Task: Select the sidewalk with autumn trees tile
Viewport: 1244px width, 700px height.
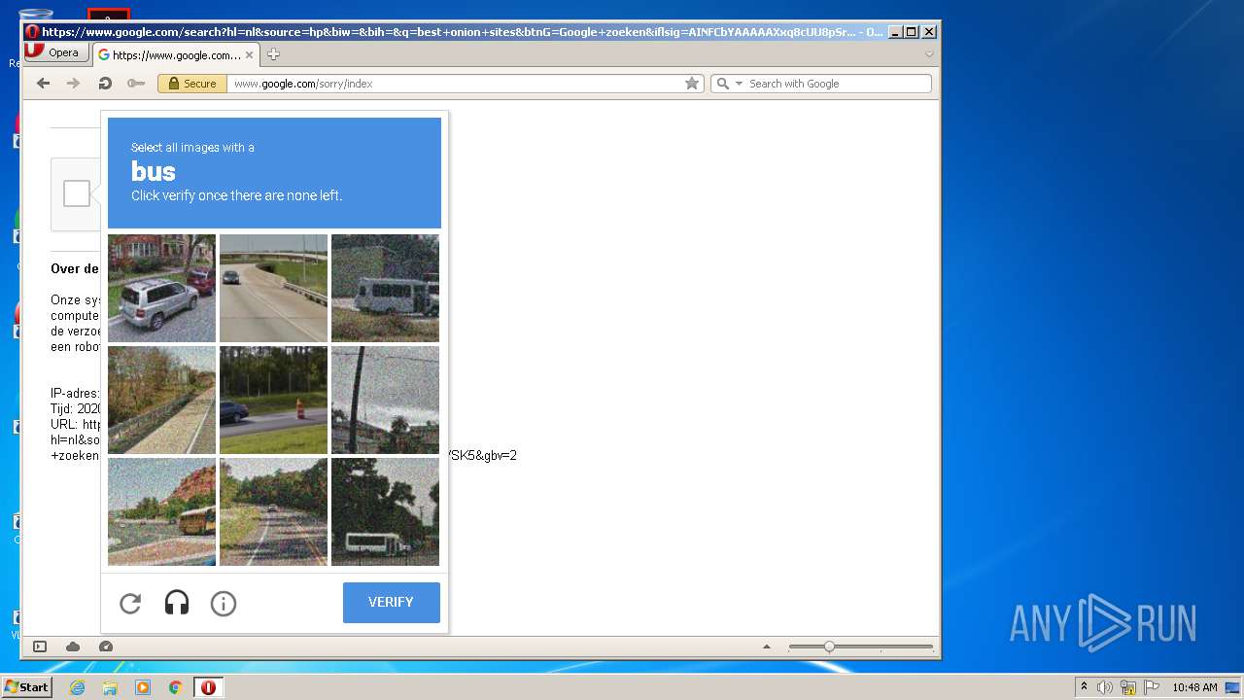Action: (x=161, y=400)
